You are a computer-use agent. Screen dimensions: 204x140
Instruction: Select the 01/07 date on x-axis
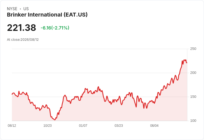83,125
